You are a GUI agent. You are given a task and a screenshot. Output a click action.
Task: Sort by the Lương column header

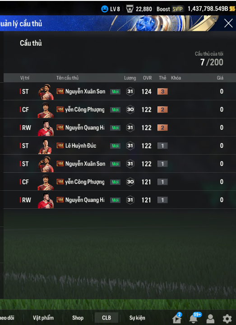[130, 78]
